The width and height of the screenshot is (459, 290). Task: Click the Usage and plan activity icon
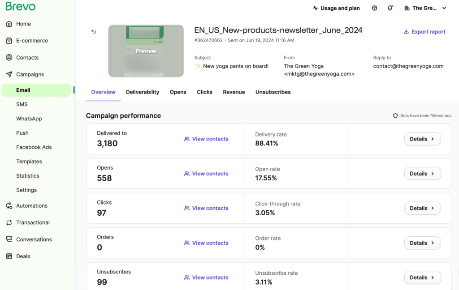pyautogui.click(x=315, y=8)
